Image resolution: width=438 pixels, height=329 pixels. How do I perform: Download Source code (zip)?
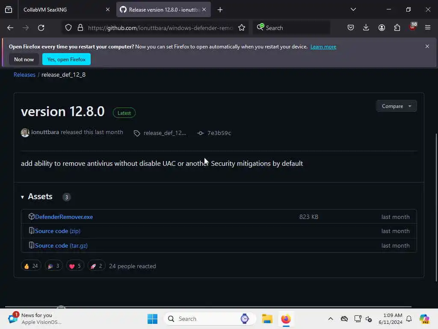coord(58,231)
